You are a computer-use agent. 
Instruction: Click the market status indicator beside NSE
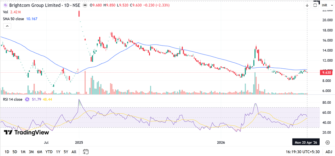click(x=85, y=6)
